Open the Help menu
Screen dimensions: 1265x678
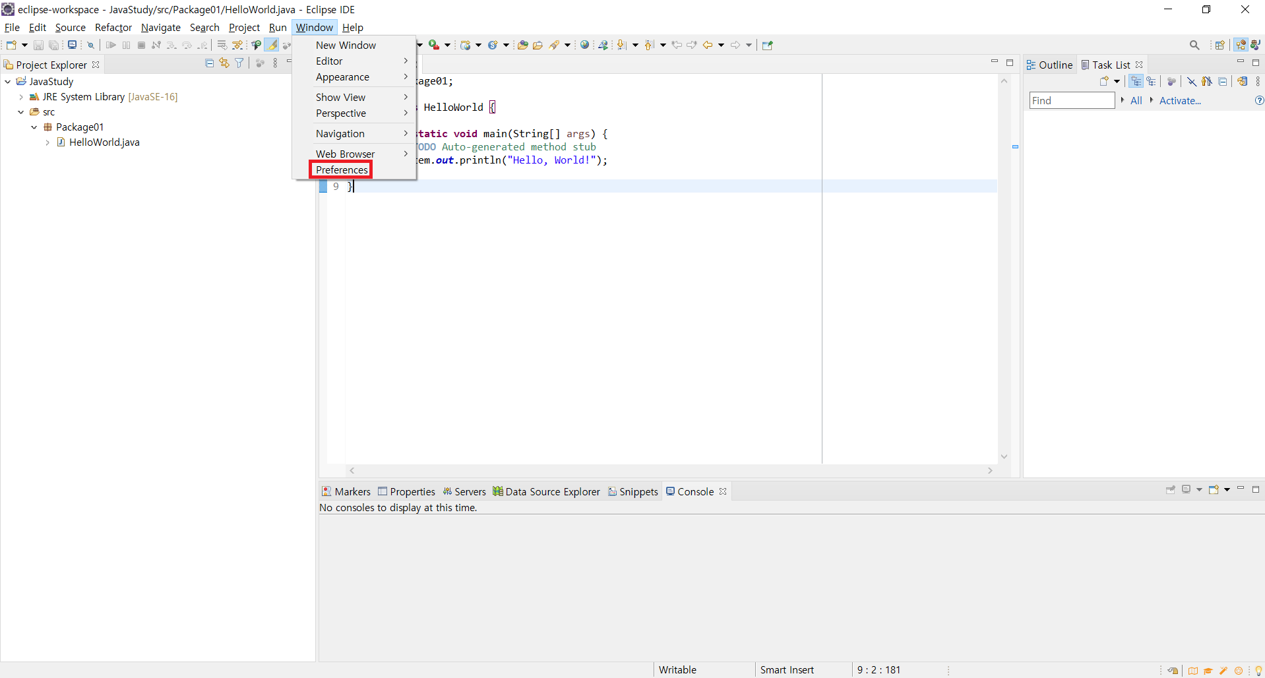pyautogui.click(x=353, y=28)
